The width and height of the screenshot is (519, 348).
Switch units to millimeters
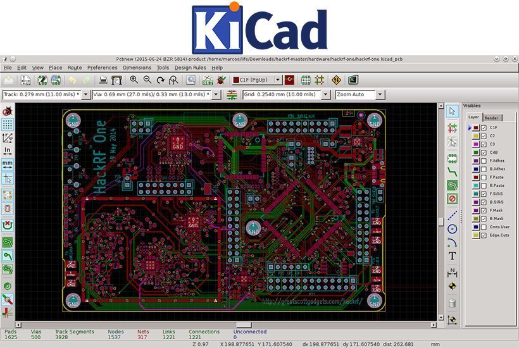(8, 165)
